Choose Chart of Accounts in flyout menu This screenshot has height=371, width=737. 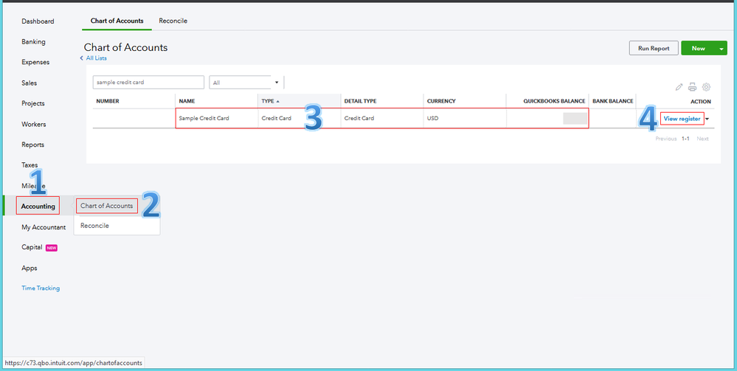pyautogui.click(x=107, y=206)
